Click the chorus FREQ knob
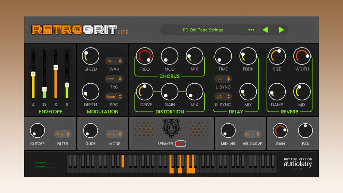343x193 pixels. [x=145, y=56]
